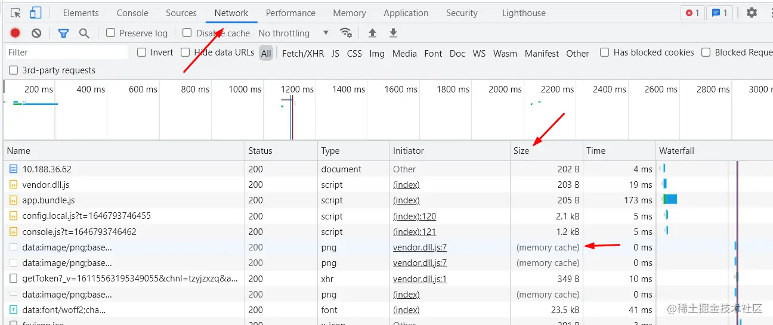This screenshot has height=325, width=773.
Task: Open the vendor.dll.js:7 initiator link
Action: [419, 247]
